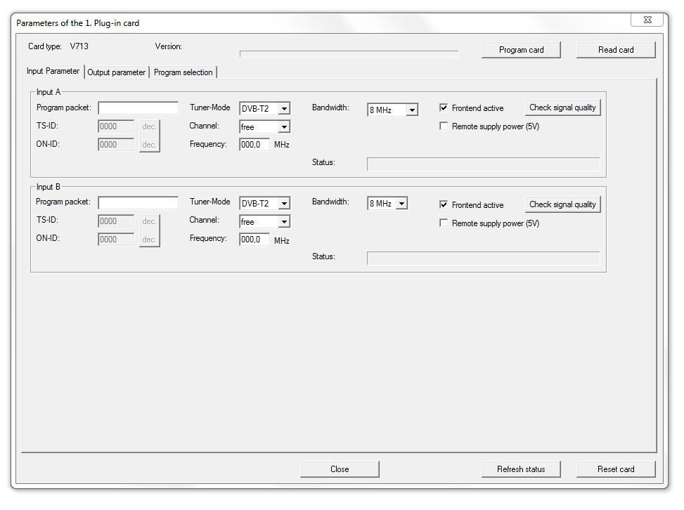Enable Remote supply power (5V) for Input B
Screen dimensions: 684x510
pyautogui.click(x=444, y=223)
